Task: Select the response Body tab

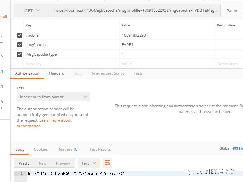Action: [x=20, y=149]
